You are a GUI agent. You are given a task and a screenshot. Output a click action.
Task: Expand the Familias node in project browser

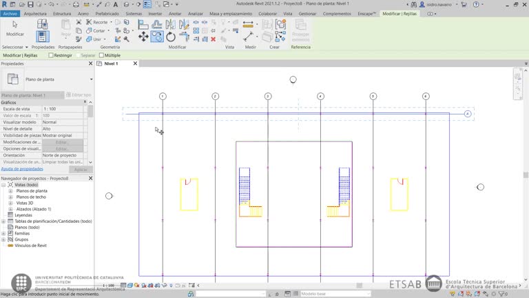click(3, 233)
